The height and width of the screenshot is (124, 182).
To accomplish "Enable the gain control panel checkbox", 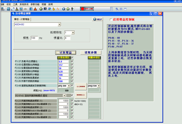I will 110,20.
